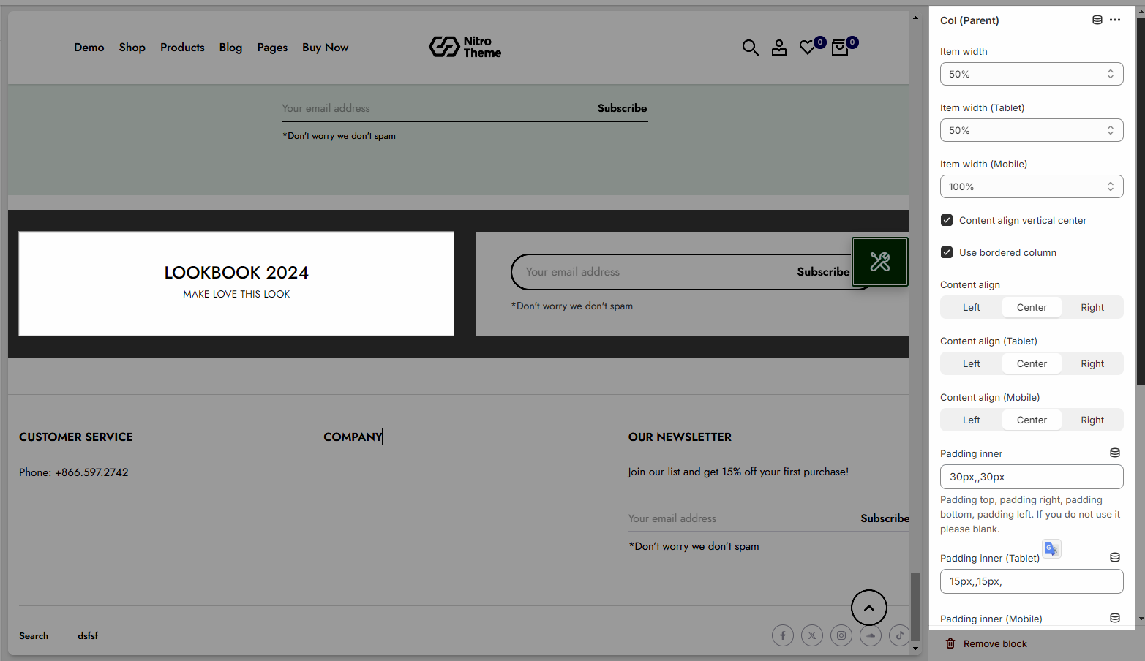1145x661 pixels.
Task: Open the Instagram social icon
Action: 841,635
